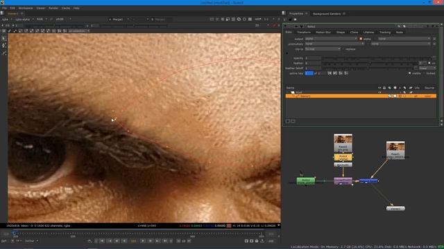Click the viewer refresh circle icon
Image resolution: width=444 pixels, height=249 pixels.
tap(244, 19)
